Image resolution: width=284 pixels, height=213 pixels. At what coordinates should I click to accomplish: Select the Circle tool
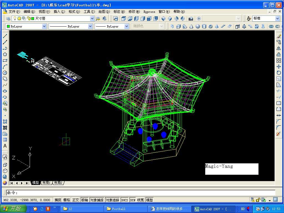tap(5, 73)
